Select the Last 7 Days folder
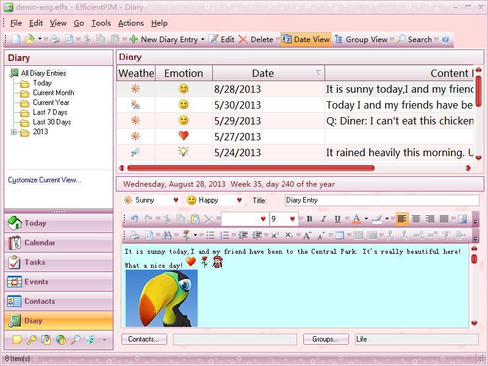The width and height of the screenshot is (488, 366). (50, 112)
